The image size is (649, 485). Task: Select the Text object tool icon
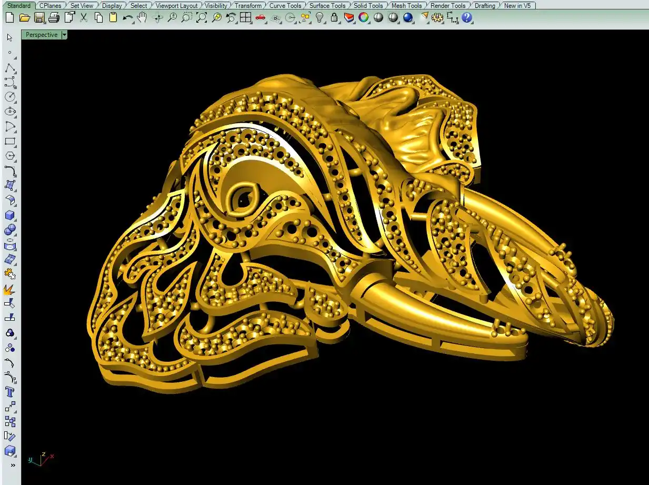click(x=10, y=392)
